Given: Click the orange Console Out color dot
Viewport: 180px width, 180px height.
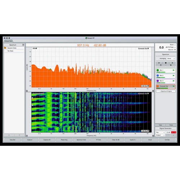Looking at the screenshot, I should [158, 86].
